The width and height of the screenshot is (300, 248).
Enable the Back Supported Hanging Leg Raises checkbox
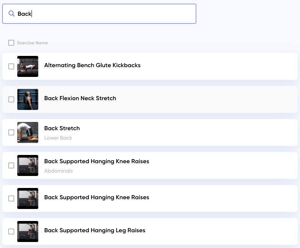(x=11, y=231)
